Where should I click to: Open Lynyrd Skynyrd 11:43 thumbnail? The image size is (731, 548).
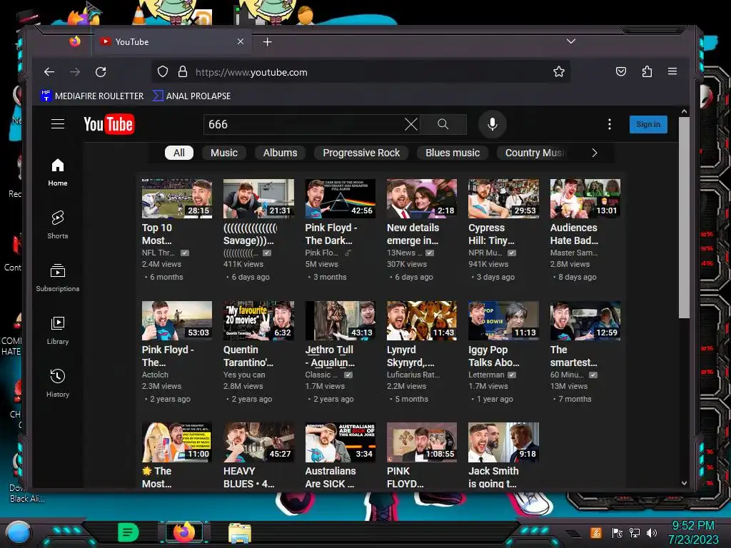point(421,320)
